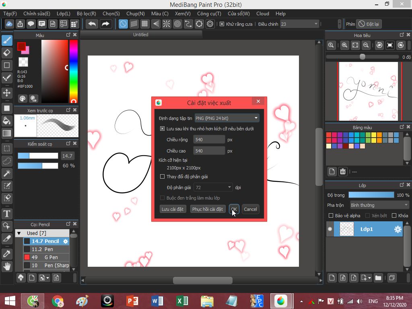Screen dimensions: 412x309
Task: Zoom out on the Navigator panel
Action: pyautogui.click(x=366, y=45)
